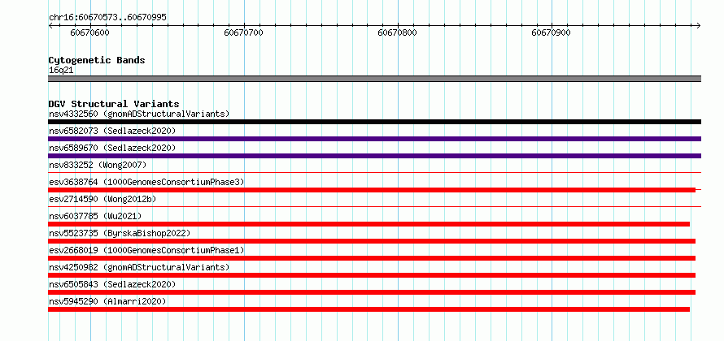Click the chr16:60670573..60670995 coordinate label
724x341 pixels.
click(x=107, y=18)
